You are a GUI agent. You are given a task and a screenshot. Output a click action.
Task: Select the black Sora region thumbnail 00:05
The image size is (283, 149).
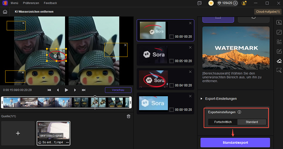pyautogui.click(x=153, y=55)
